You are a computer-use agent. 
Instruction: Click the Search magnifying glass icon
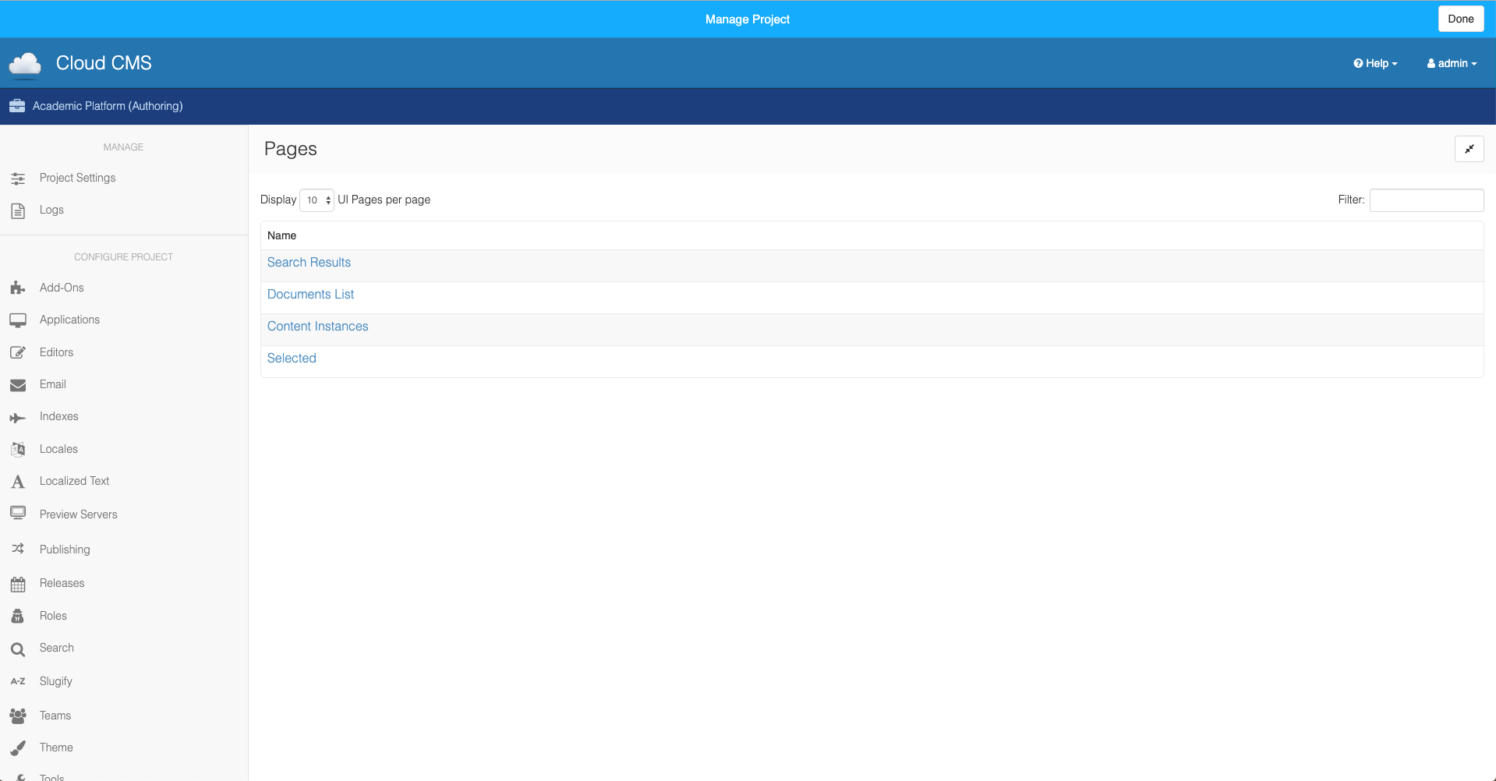[x=18, y=649]
